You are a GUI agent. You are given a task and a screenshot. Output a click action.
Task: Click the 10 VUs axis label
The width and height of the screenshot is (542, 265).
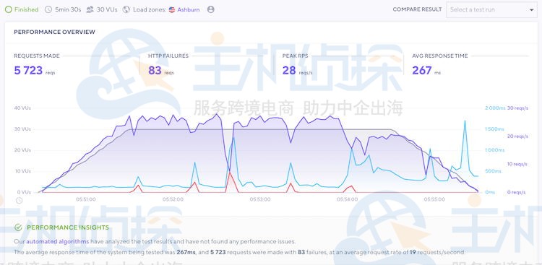tap(22, 171)
